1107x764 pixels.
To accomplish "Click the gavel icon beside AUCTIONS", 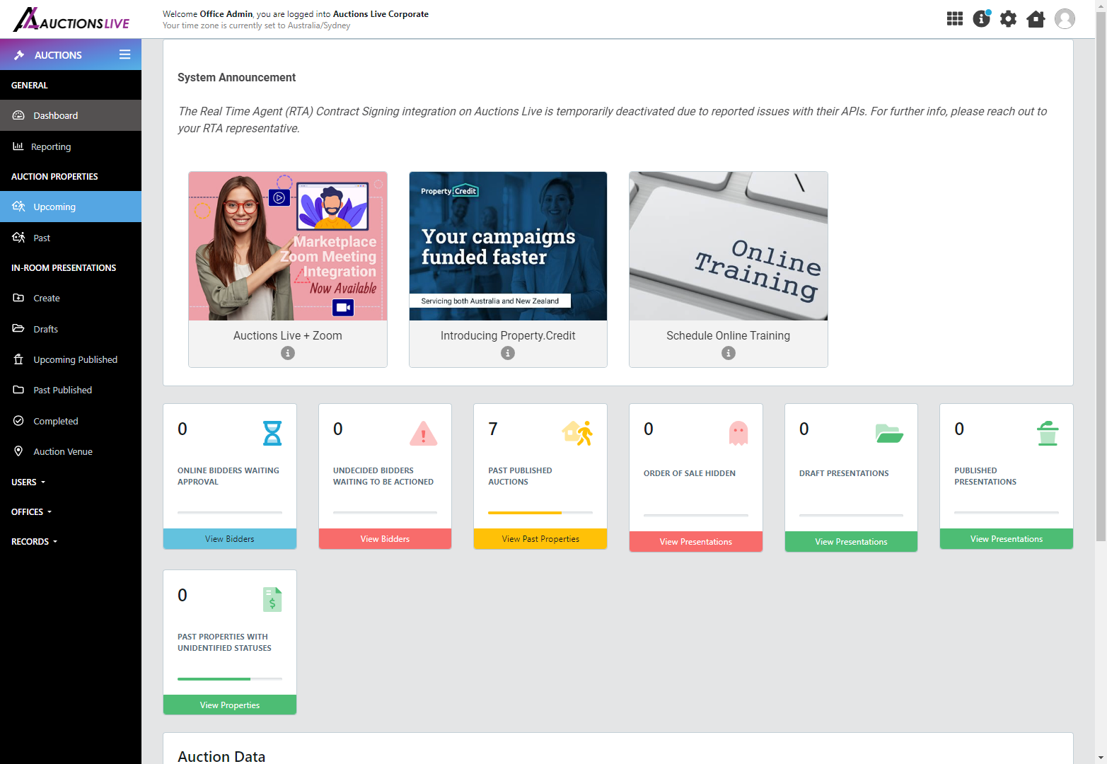I will point(19,55).
